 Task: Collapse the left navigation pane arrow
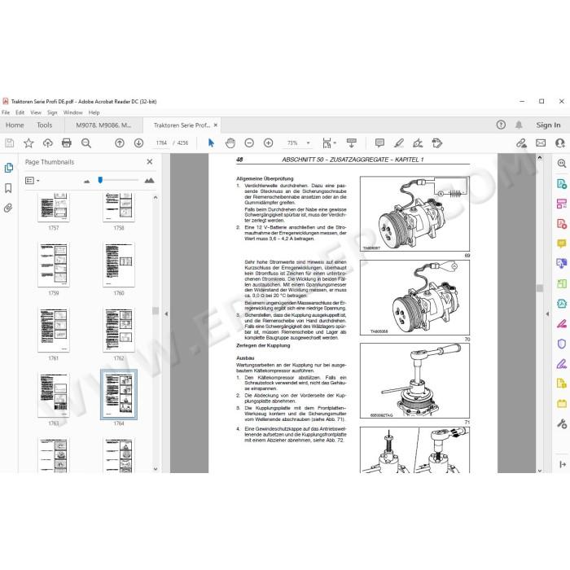pos(166,313)
